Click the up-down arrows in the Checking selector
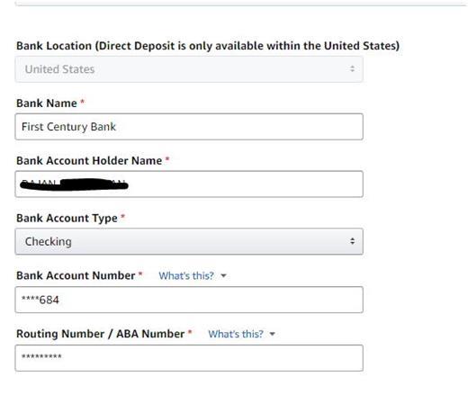Screen dimensions: 468x395 [352, 241]
